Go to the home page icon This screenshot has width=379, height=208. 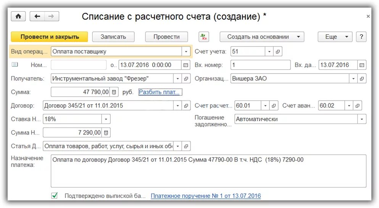[x=18, y=16]
